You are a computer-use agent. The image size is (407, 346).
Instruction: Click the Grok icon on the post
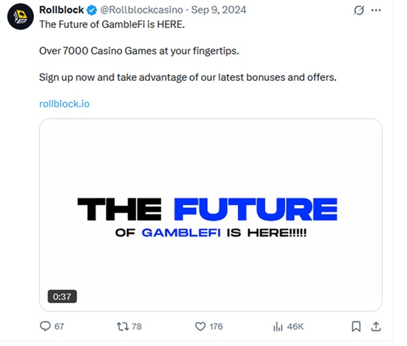pos(359,11)
